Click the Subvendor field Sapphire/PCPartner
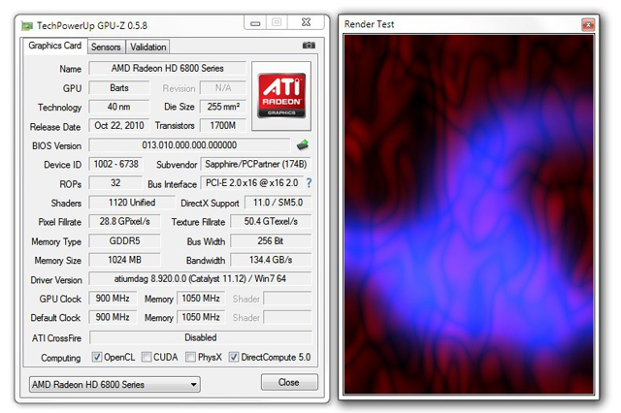The height and width of the screenshot is (413, 621). [256, 164]
